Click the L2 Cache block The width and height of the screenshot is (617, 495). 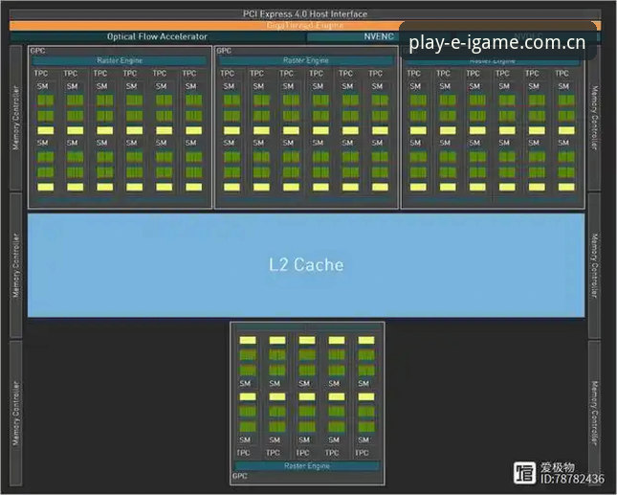tap(306, 265)
